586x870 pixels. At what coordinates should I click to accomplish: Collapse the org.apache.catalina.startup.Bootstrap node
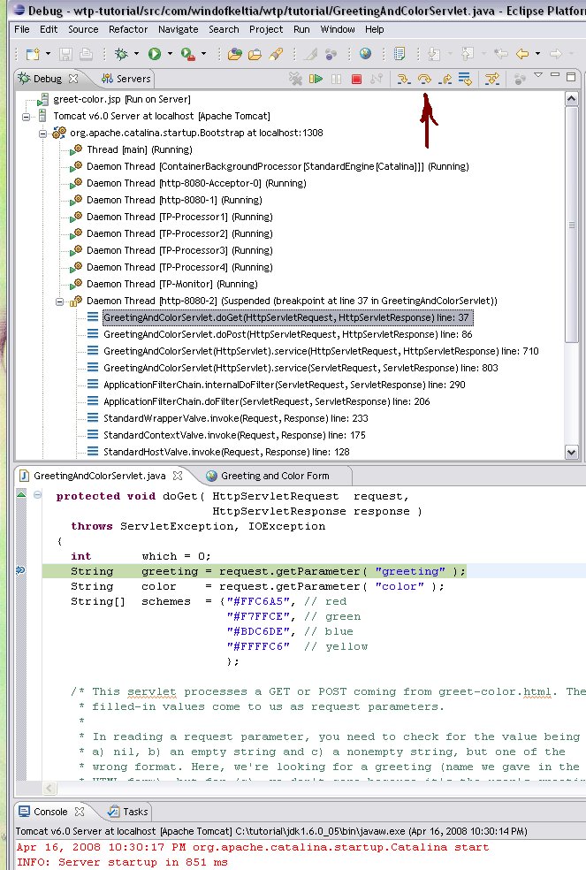pyautogui.click(x=42, y=134)
